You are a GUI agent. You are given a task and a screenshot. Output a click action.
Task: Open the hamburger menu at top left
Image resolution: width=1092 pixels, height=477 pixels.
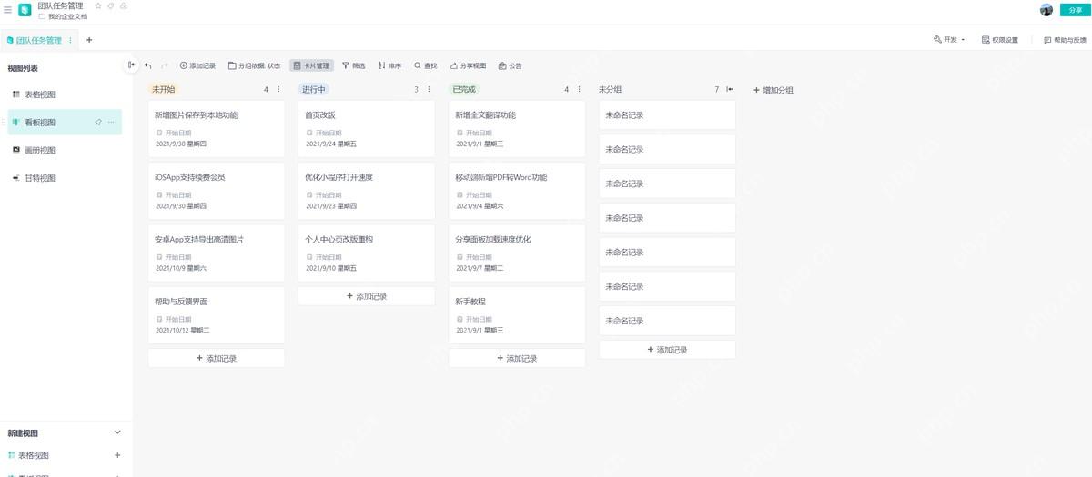click(x=7, y=10)
